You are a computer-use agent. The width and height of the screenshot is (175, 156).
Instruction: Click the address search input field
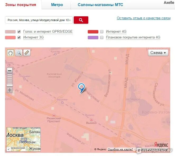coord(39,20)
